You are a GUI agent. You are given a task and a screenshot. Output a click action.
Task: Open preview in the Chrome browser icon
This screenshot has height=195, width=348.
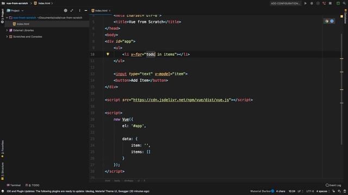[x=327, y=21]
